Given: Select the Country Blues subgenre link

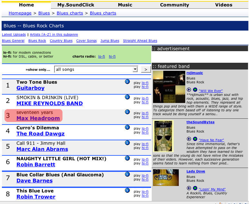Looking at the screenshot, I should point(61,41).
